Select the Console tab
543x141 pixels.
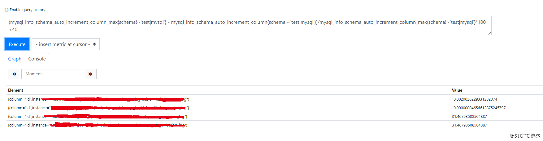point(37,59)
